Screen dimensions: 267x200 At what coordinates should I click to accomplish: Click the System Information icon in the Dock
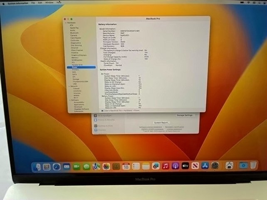tap(229, 165)
